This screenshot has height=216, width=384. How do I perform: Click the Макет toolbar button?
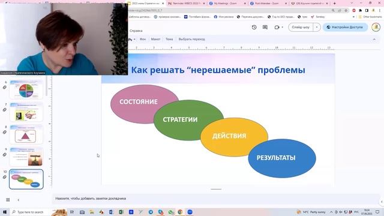[155, 39]
